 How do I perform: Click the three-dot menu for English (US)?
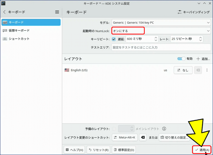[x=207, y=70]
